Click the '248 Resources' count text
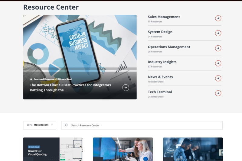The image size is (242, 161). [x=155, y=97]
